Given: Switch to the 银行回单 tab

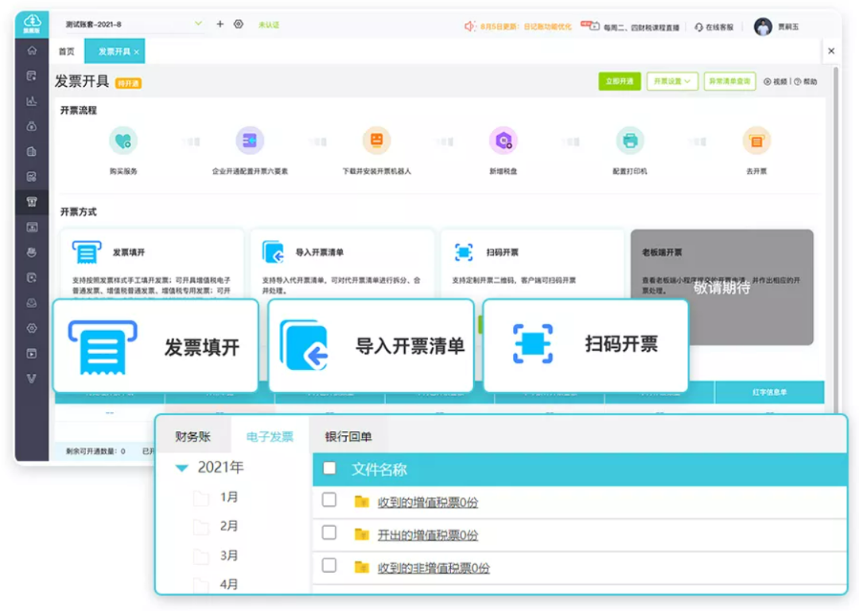Looking at the screenshot, I should coord(348,436).
